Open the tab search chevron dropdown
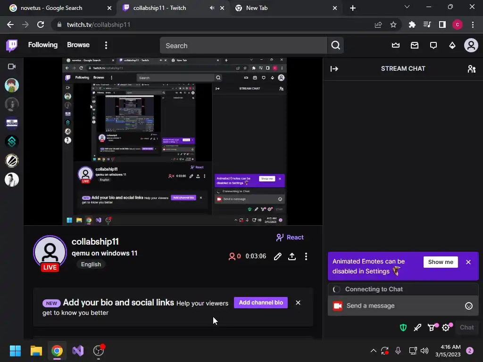Viewport: 483px width, 362px height. coord(407,7)
